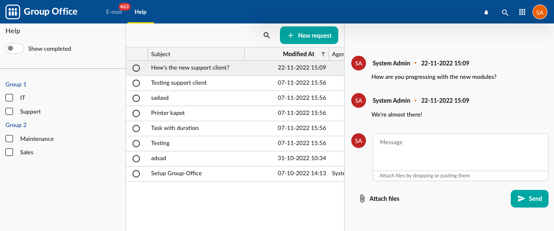Image resolution: width=554 pixels, height=231 pixels.
Task: Check the IT group checkbox
Action: point(9,98)
